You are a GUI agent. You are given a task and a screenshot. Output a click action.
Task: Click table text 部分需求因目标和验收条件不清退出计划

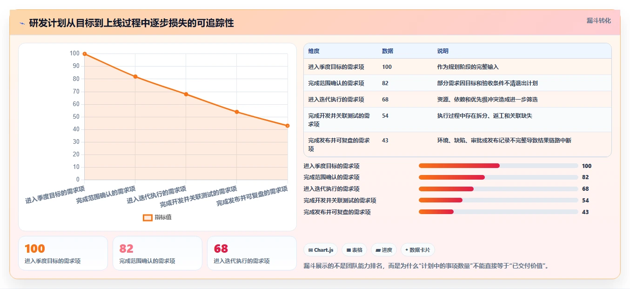tap(488, 83)
